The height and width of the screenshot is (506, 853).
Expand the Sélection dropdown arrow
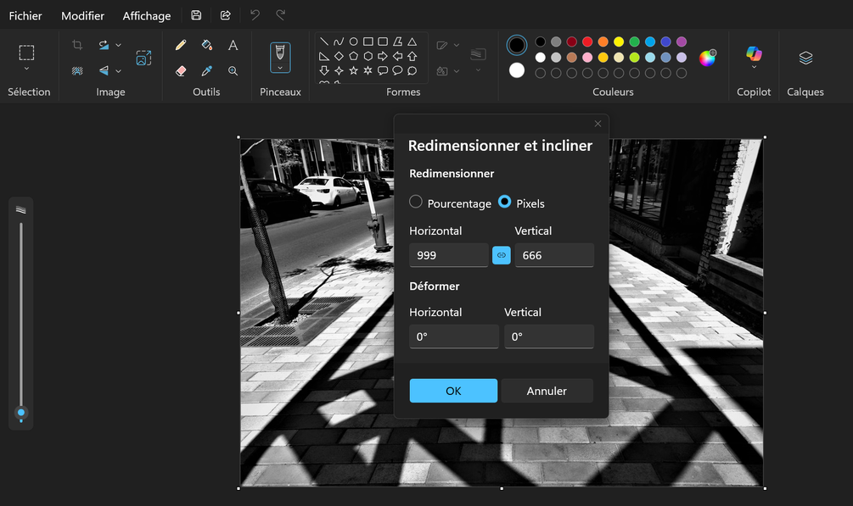[x=26, y=69]
